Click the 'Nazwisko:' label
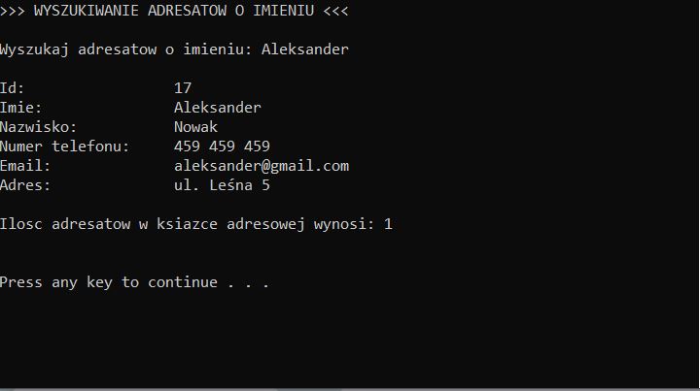The width and height of the screenshot is (700, 391). click(x=38, y=127)
